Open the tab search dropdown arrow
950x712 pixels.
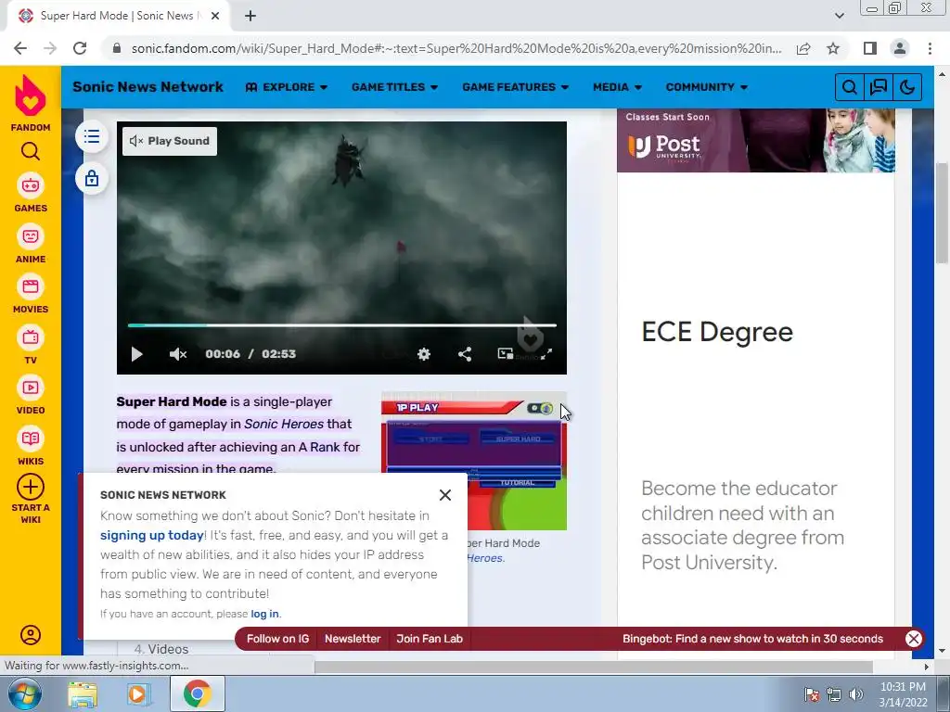[839, 16]
